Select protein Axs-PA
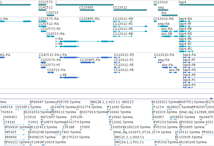Viewport: 214px width, 146px height. click(167, 65)
